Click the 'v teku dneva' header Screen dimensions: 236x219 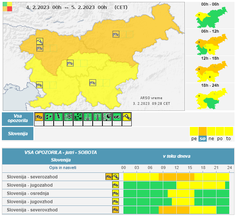(177, 156)
